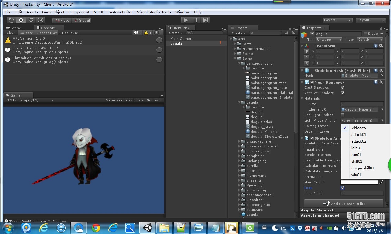
Task: Open the 3:2 Landscape aspect dropdown
Action: pos(30,100)
